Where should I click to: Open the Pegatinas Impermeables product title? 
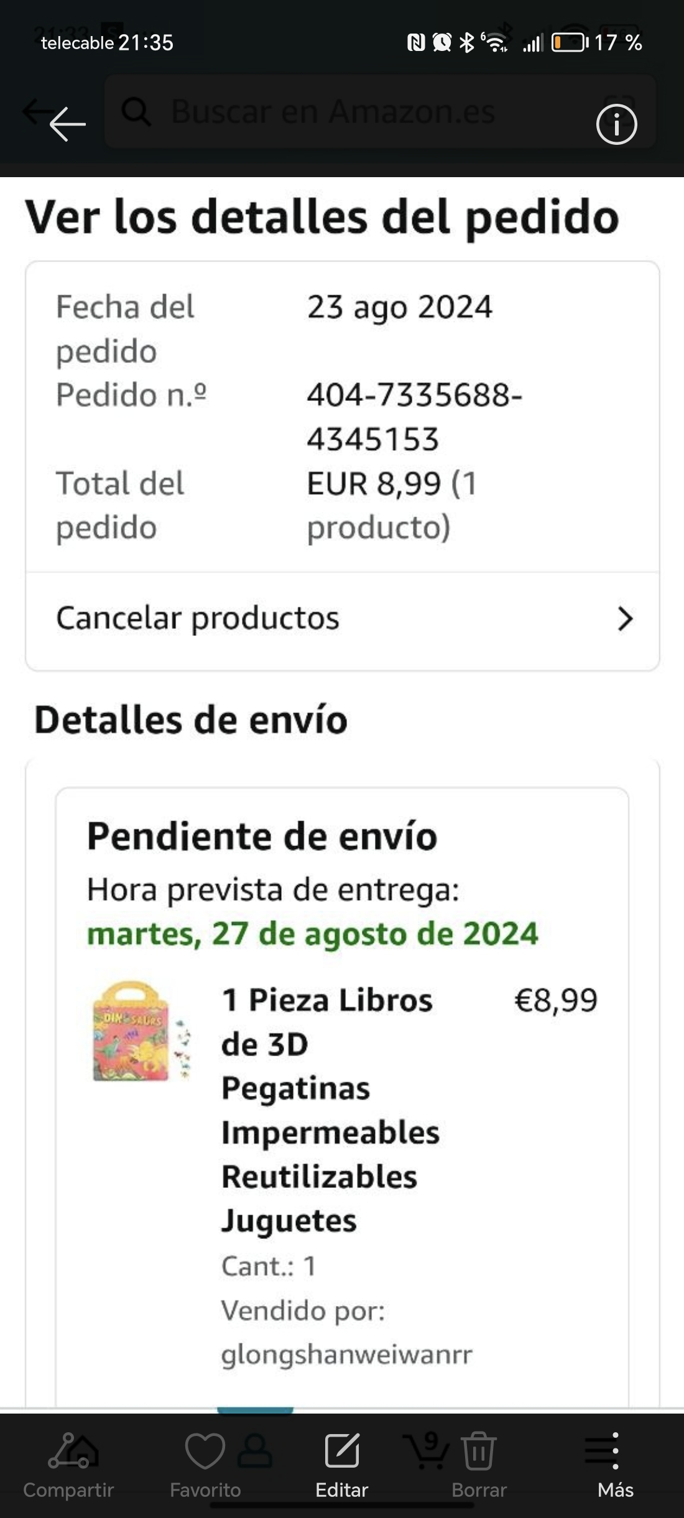click(330, 1110)
